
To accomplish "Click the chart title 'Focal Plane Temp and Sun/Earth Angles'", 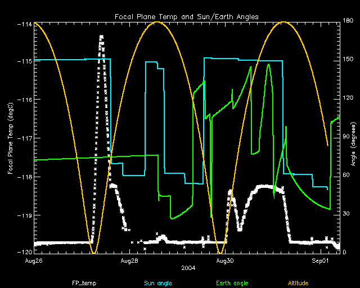I will (187, 17).
